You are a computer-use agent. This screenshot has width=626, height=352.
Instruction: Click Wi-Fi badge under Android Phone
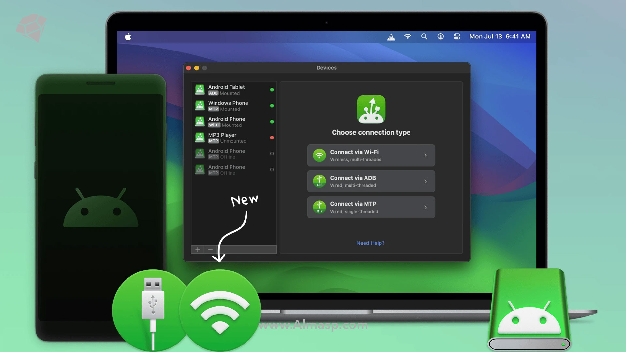coord(214,125)
